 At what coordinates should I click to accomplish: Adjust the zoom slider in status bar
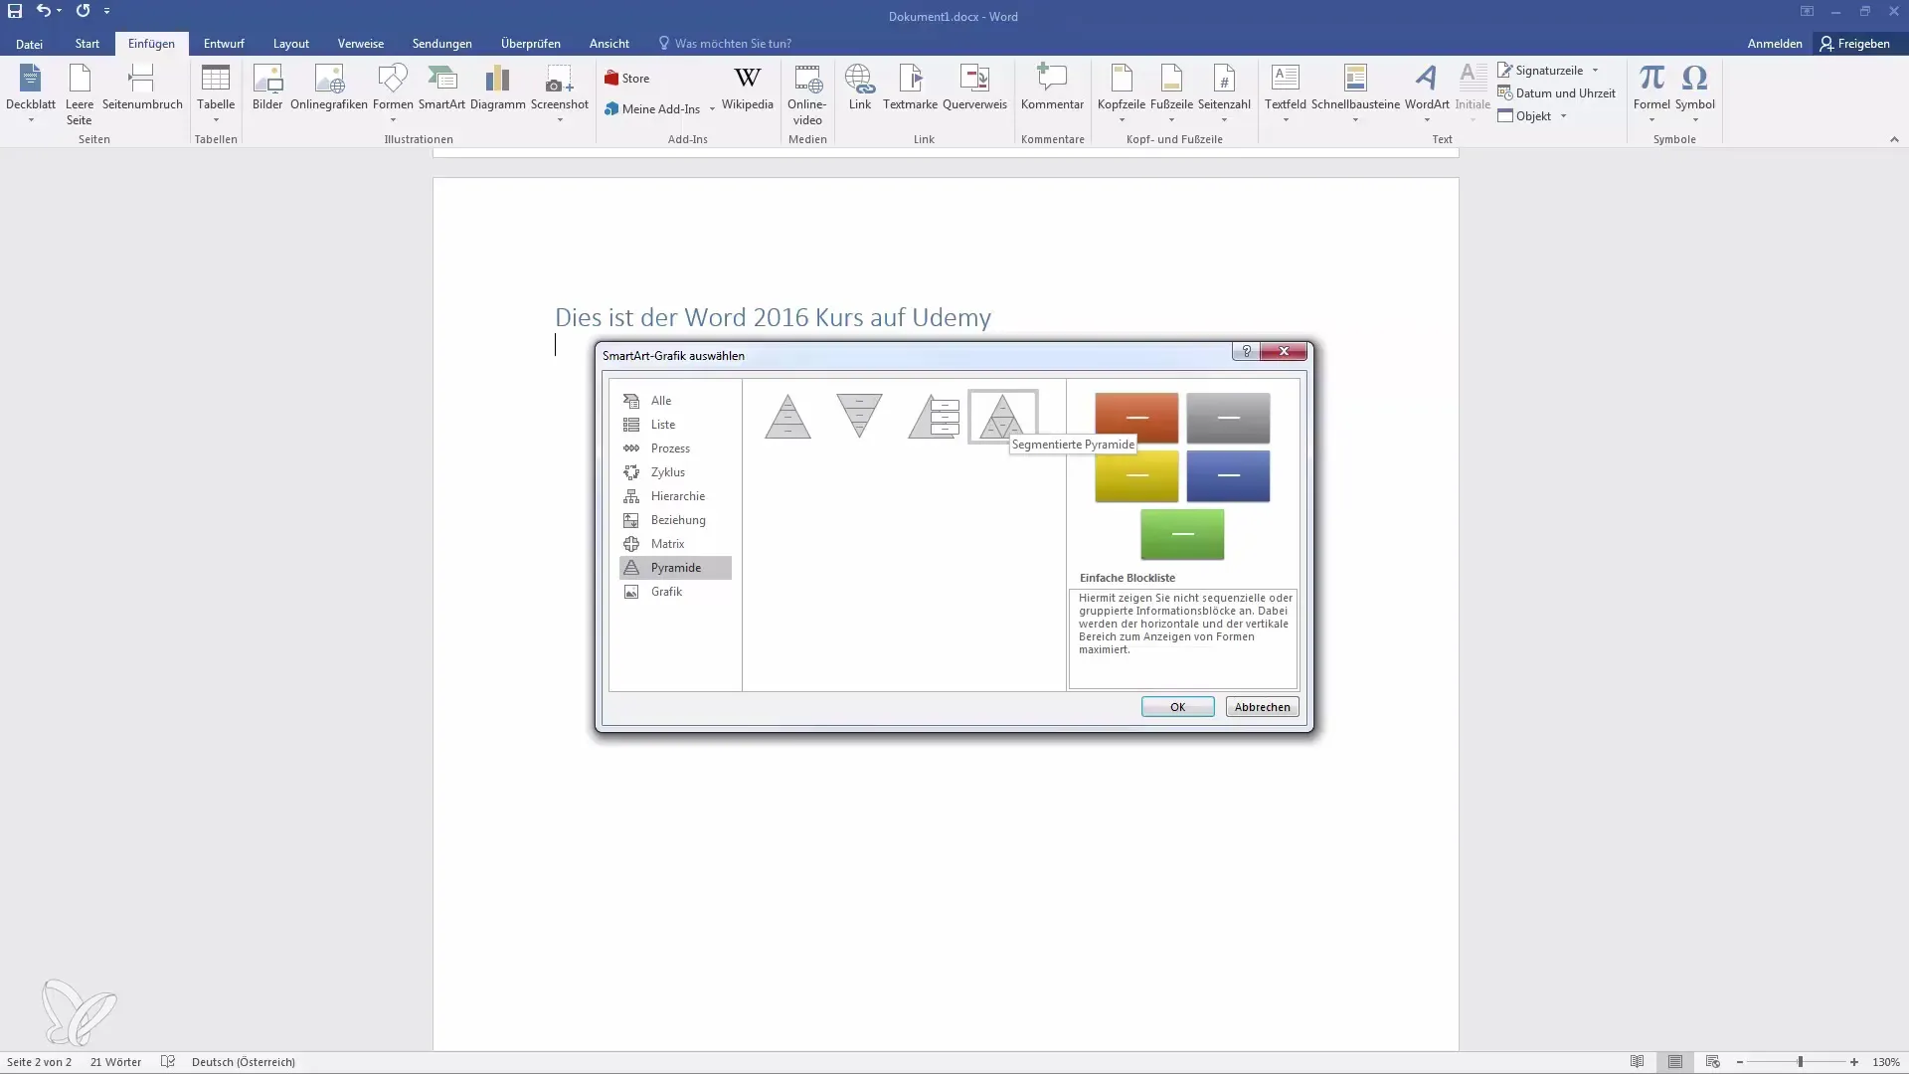[x=1800, y=1062]
